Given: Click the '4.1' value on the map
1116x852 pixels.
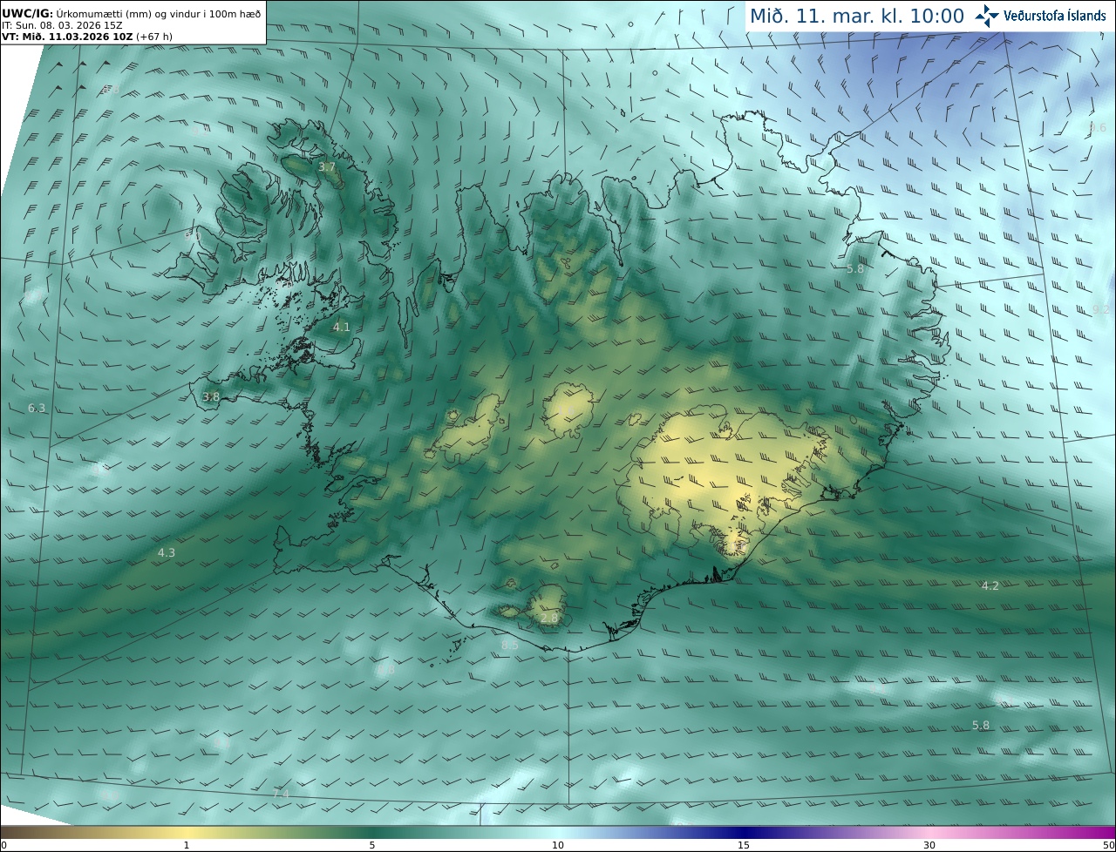Looking at the screenshot, I should 342,328.
